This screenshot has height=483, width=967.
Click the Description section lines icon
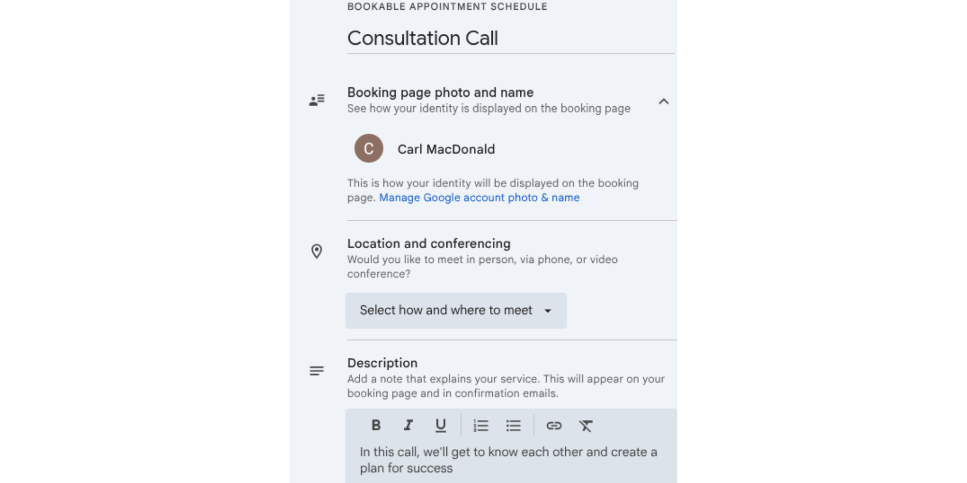point(317,371)
